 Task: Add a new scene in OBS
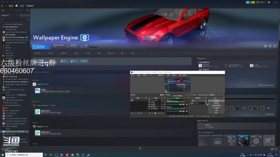click(132, 113)
